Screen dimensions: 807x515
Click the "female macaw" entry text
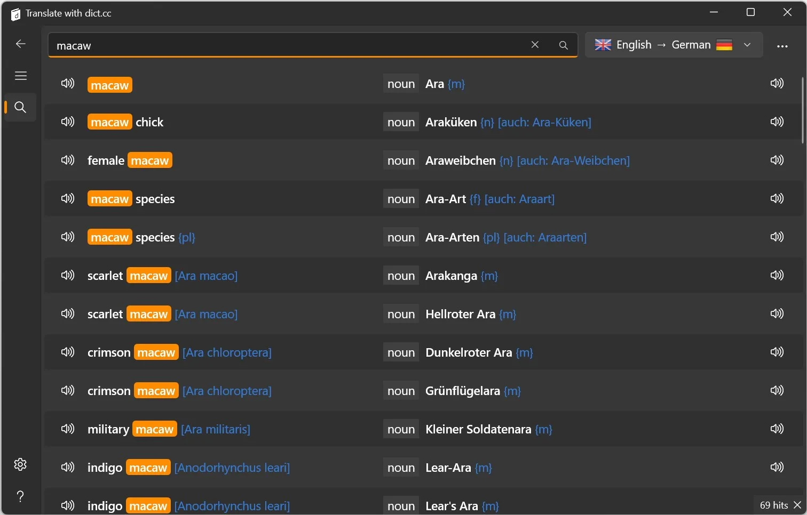(x=130, y=160)
